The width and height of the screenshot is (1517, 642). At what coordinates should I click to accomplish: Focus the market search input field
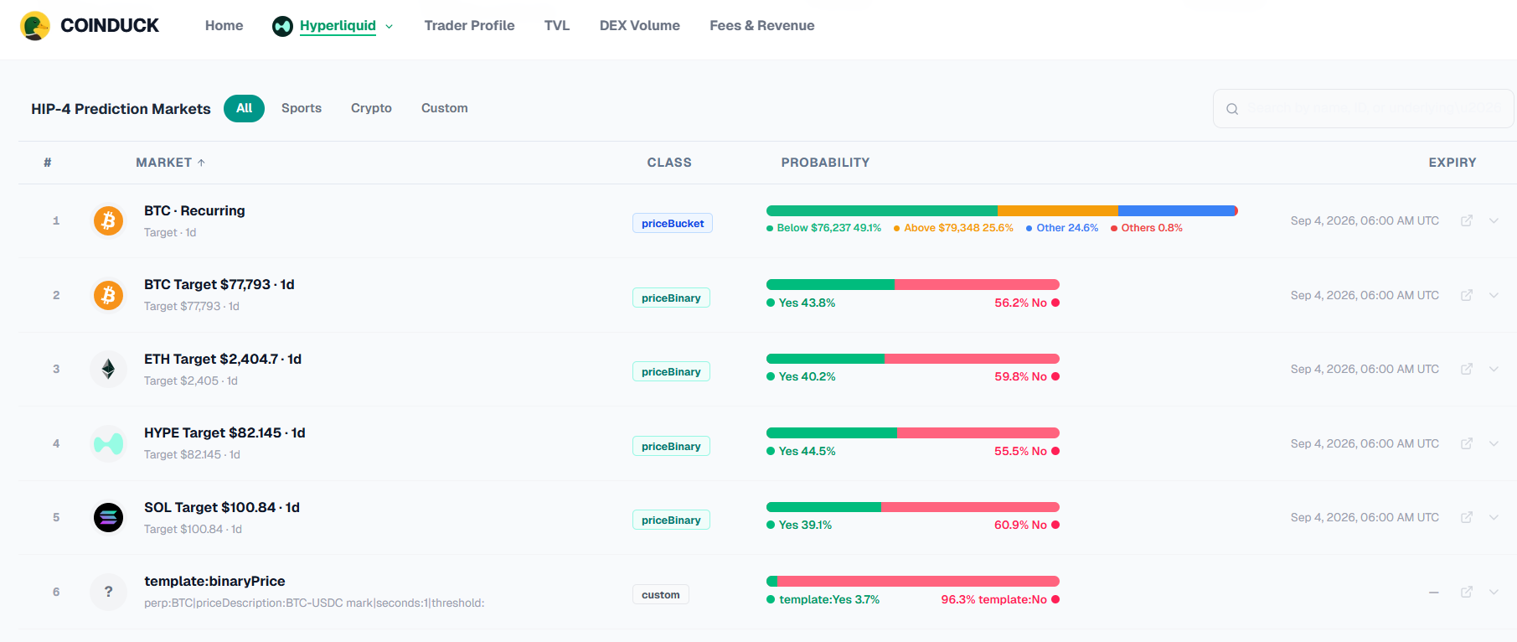click(1364, 109)
